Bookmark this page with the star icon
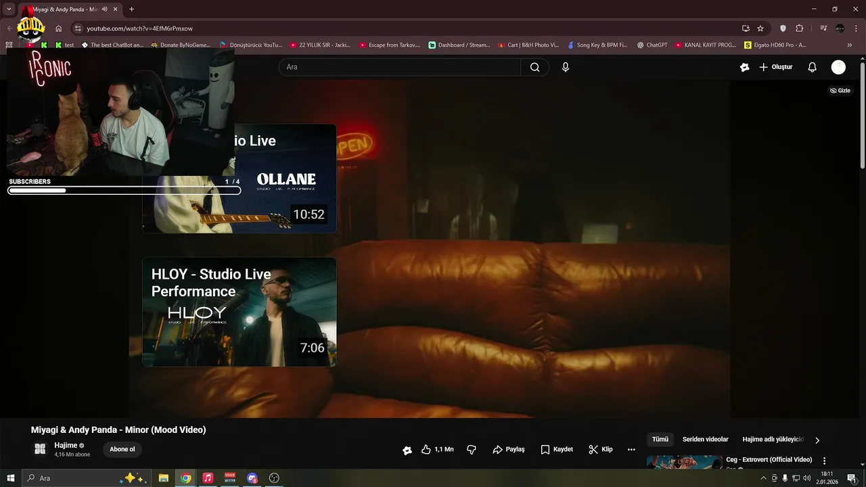Screen dimensions: 866x487 760,28
